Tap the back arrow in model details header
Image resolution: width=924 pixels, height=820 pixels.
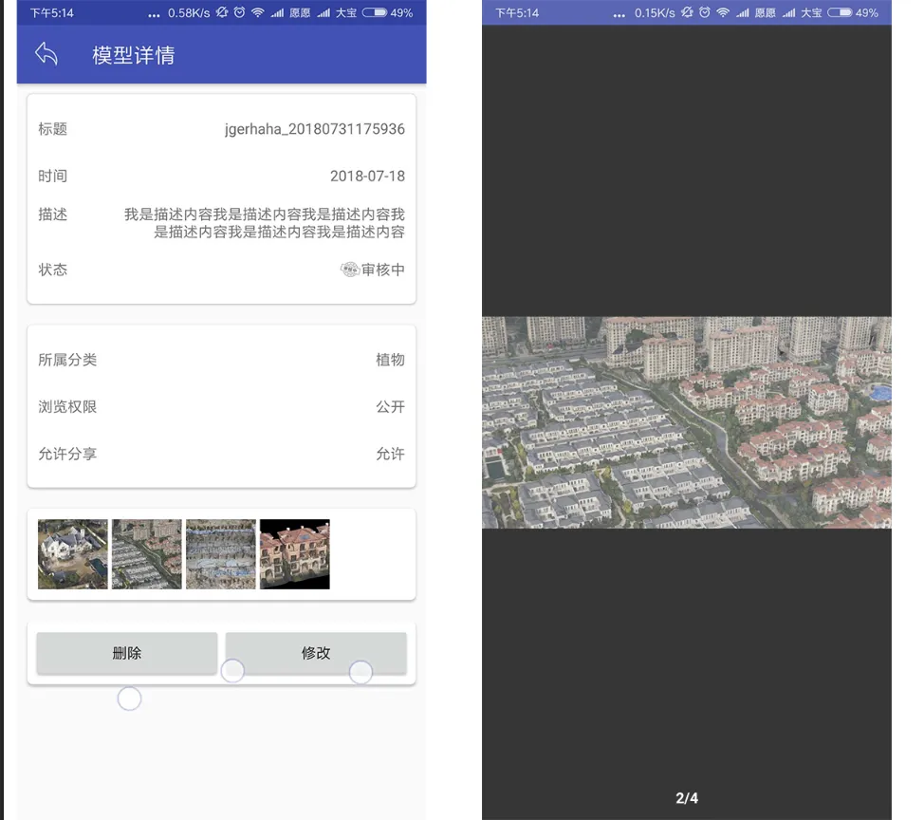pos(46,54)
